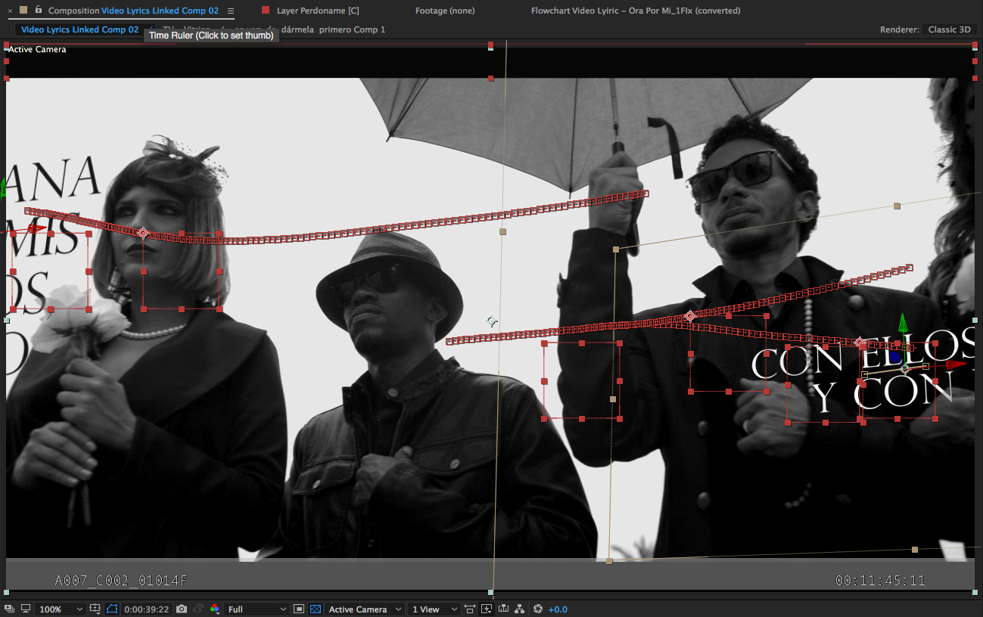
Task: Switch to the Footage (none) tab
Action: click(445, 11)
